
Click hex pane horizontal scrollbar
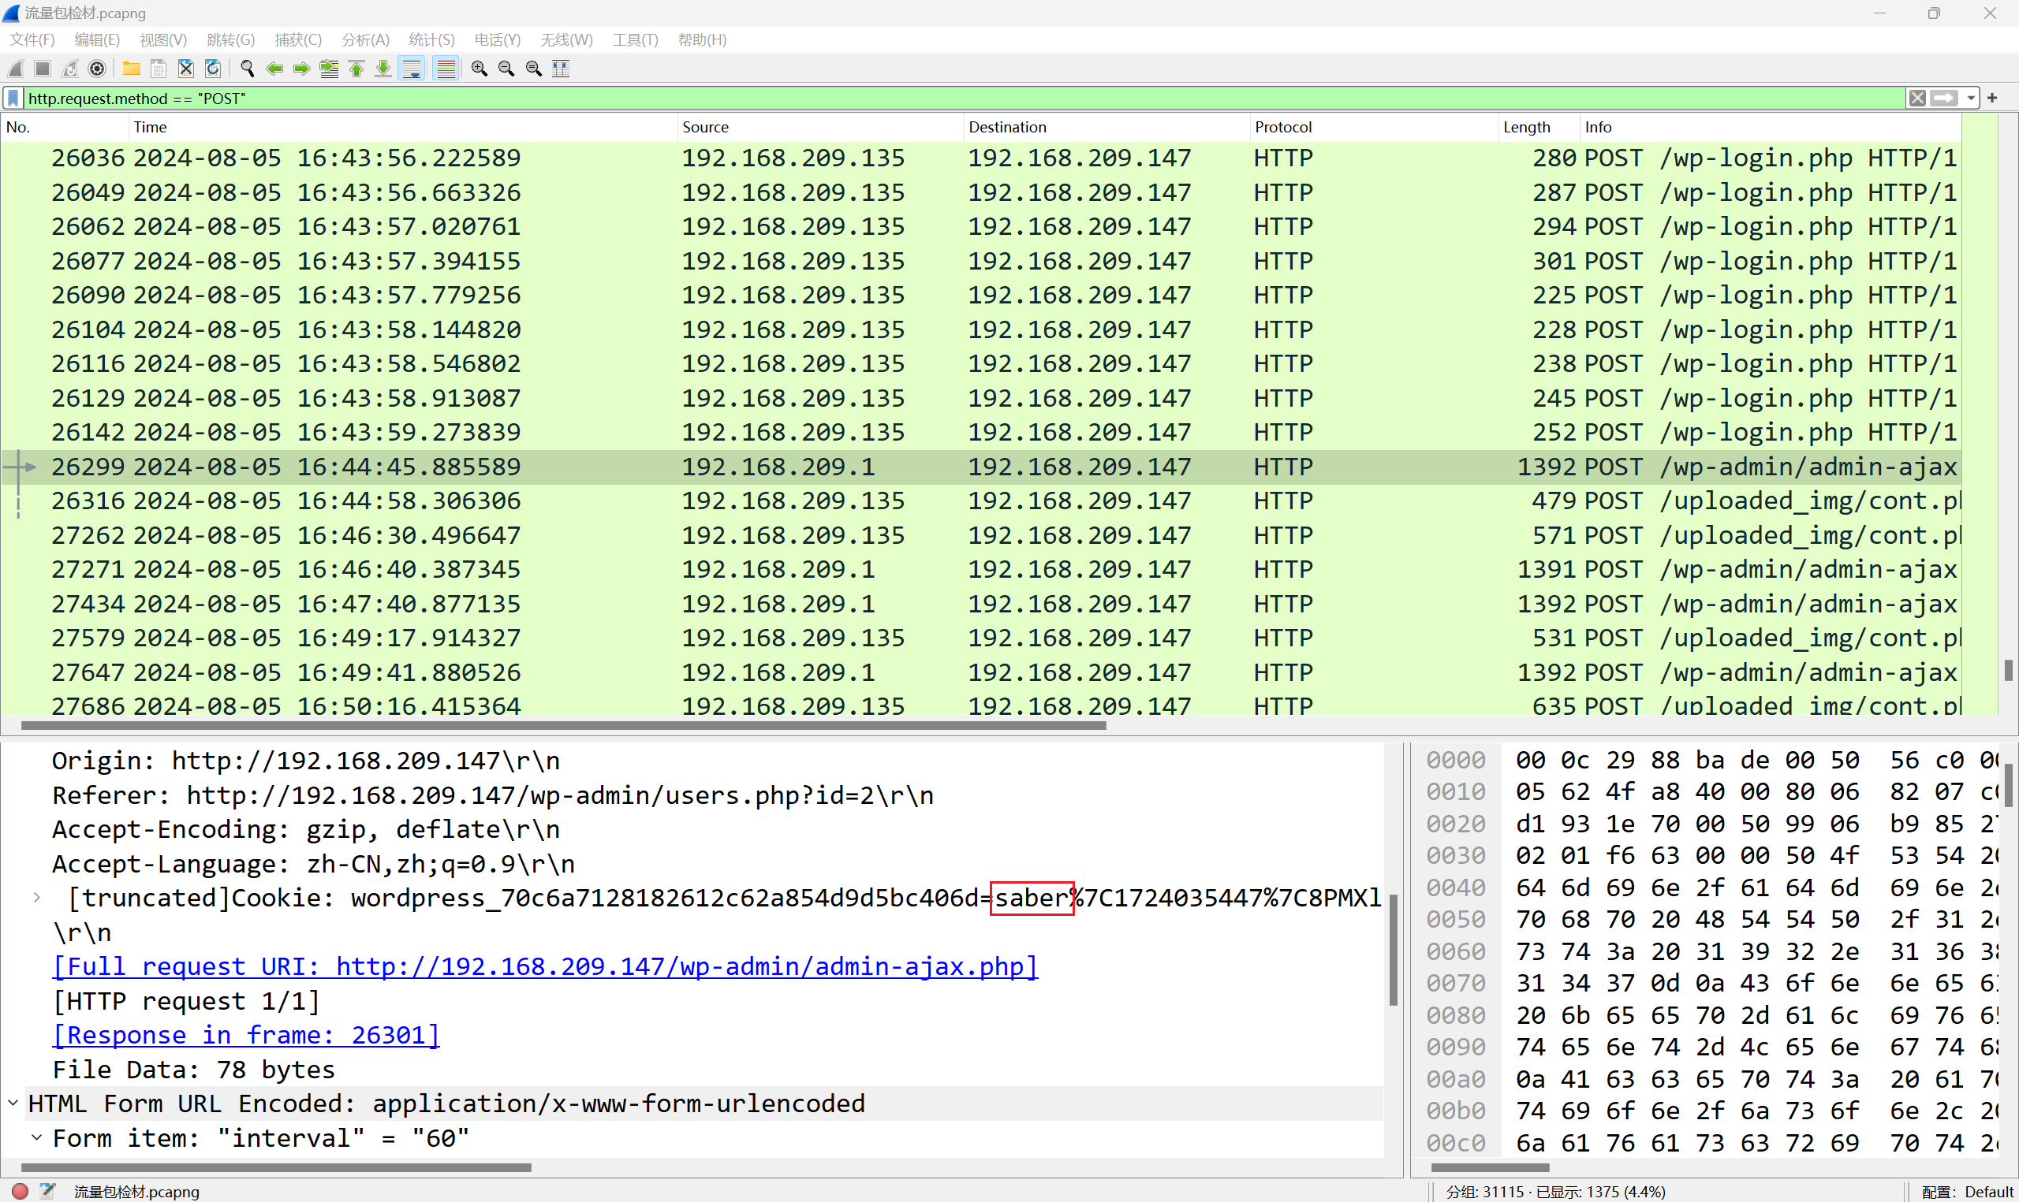(x=1490, y=1167)
